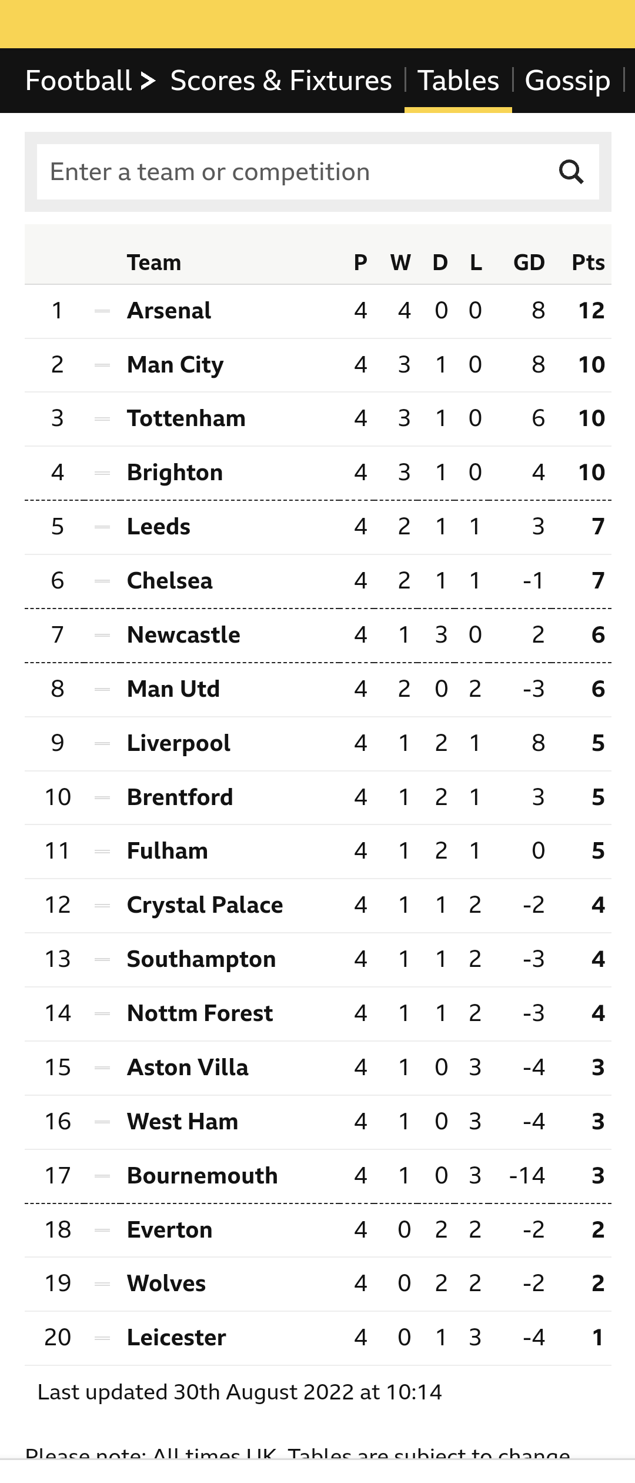Focus the team or competition search field

point(294,172)
